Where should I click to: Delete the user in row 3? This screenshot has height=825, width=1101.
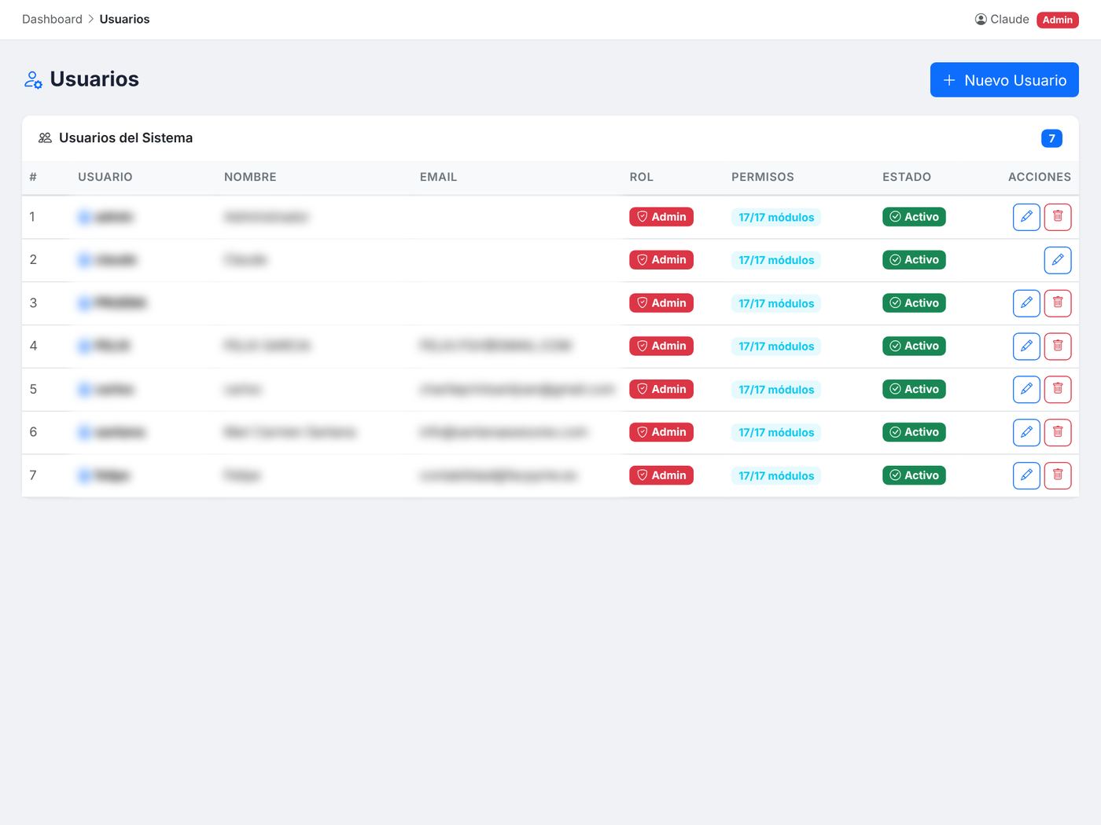click(1058, 303)
